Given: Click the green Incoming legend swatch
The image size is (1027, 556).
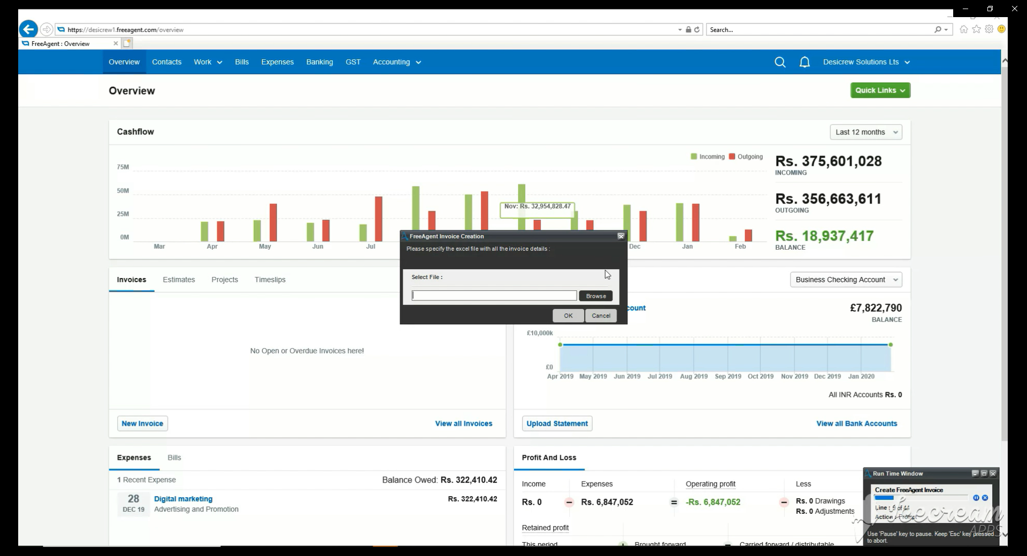Looking at the screenshot, I should click(694, 157).
